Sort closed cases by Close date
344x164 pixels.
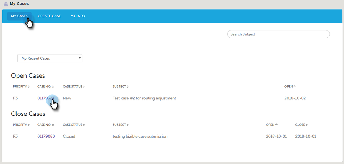click(x=301, y=125)
